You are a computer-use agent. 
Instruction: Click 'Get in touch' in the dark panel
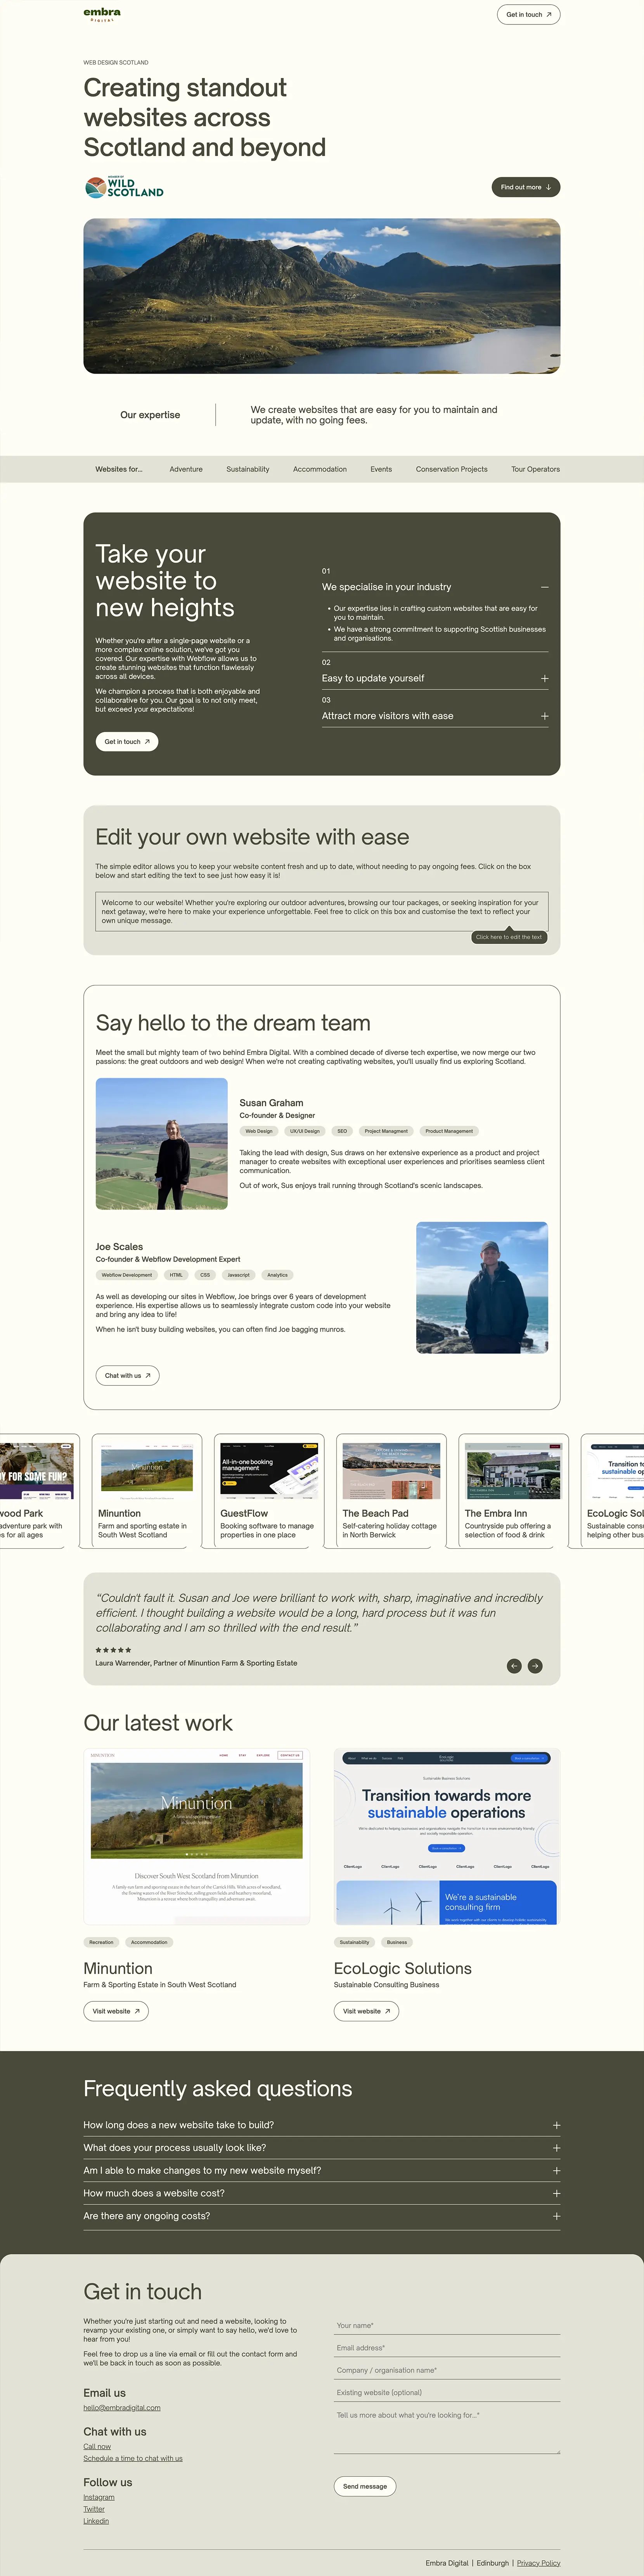click(x=127, y=742)
